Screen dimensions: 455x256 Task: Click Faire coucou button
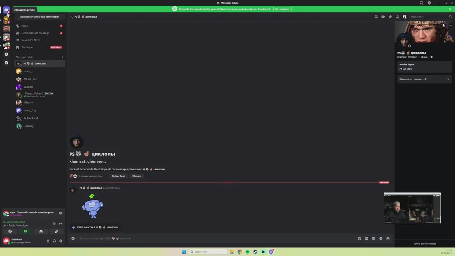tap(95, 227)
